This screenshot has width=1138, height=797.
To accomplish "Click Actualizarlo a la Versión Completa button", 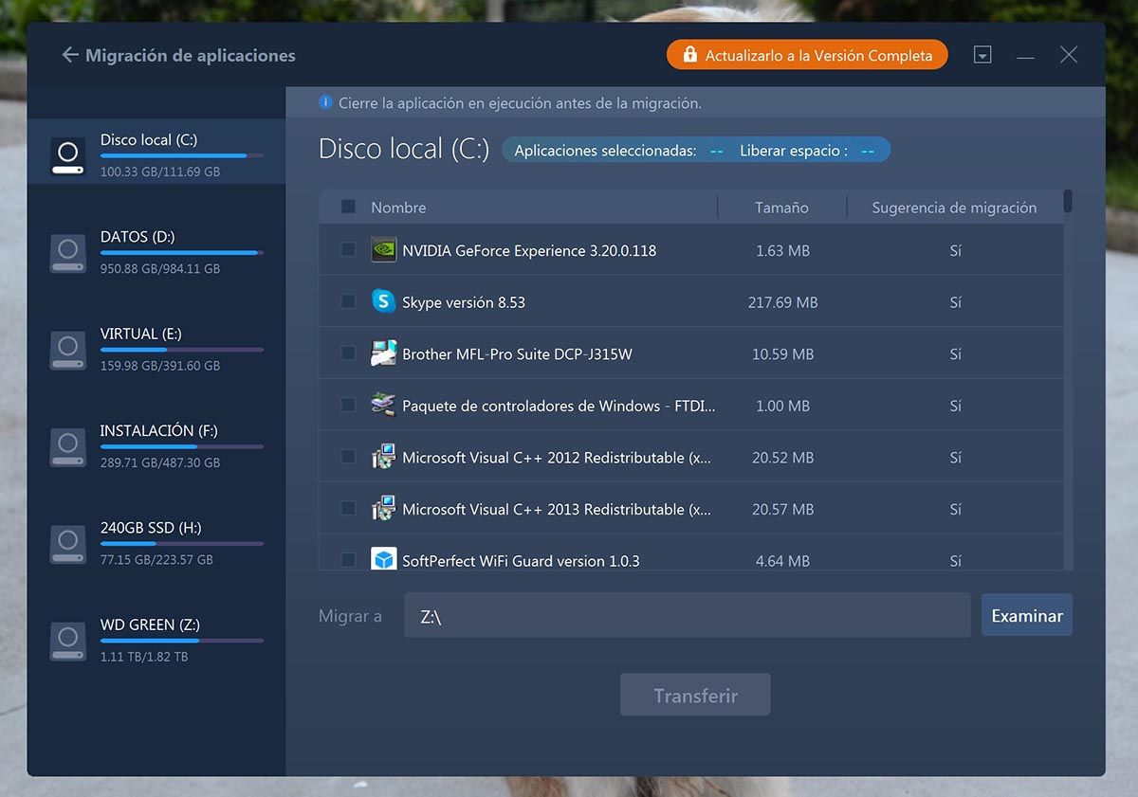I will pos(807,55).
